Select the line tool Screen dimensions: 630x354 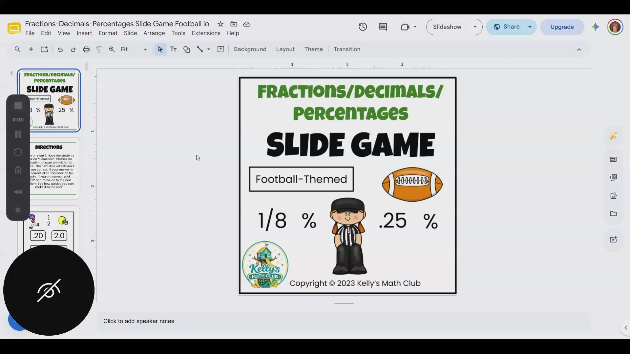[200, 49]
